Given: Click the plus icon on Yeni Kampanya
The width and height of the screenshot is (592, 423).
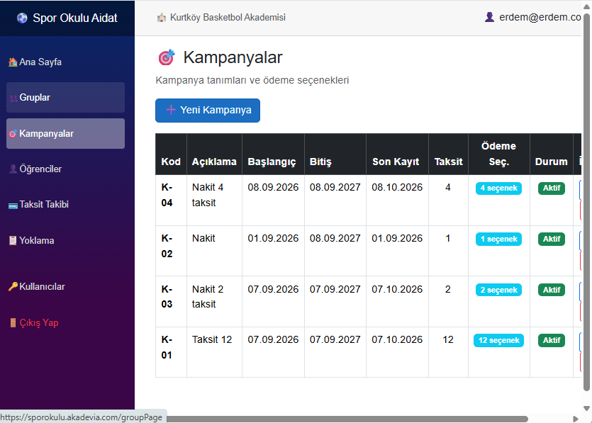Looking at the screenshot, I should (171, 110).
